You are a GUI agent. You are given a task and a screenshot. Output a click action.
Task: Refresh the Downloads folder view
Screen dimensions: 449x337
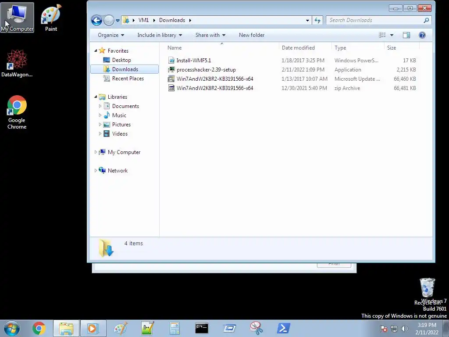(317, 20)
